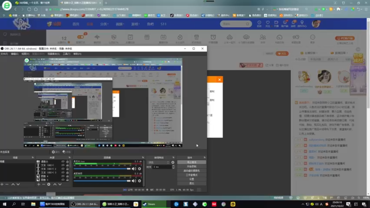Open OBS 文件(F) menu
Screen dimensions: 370x208
click(4, 54)
